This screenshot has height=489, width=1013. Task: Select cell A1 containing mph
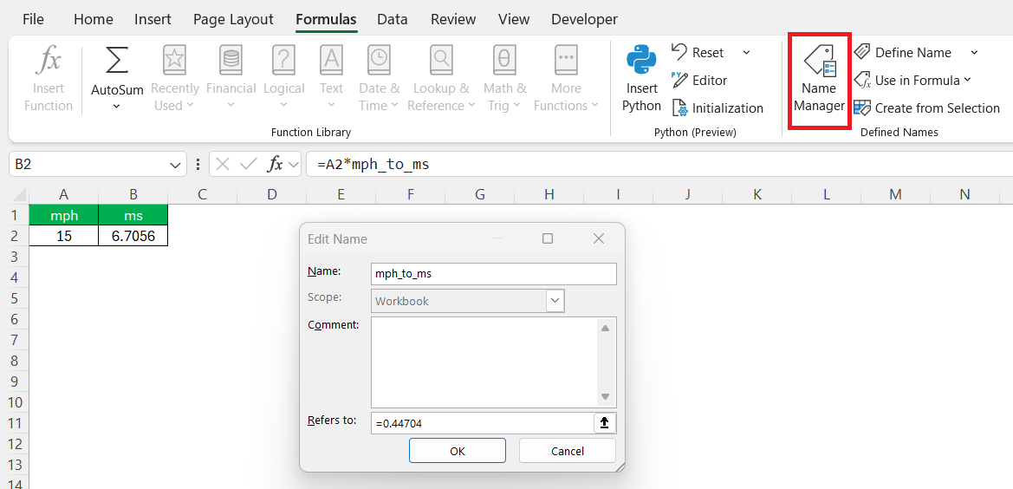point(64,215)
